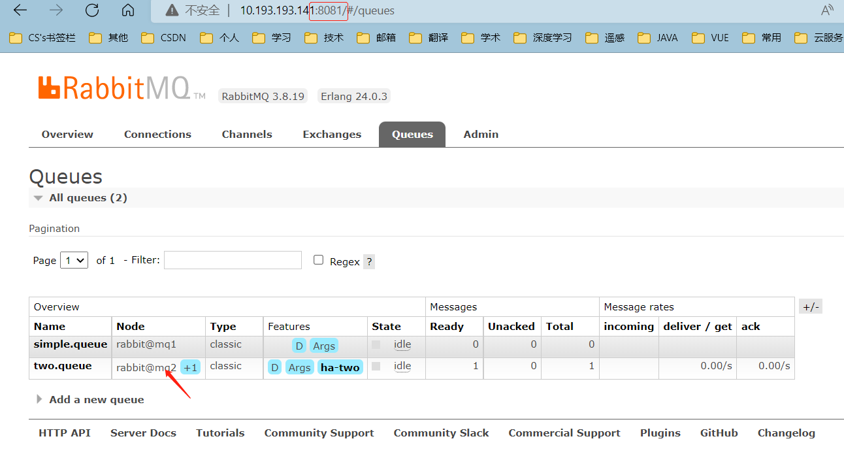
Task: Open the Page number dropdown
Action: [x=74, y=260]
